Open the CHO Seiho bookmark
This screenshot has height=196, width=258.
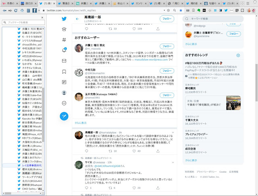pos(30,189)
